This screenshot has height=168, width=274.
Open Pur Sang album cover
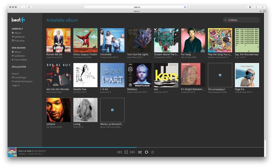[x=193, y=40]
